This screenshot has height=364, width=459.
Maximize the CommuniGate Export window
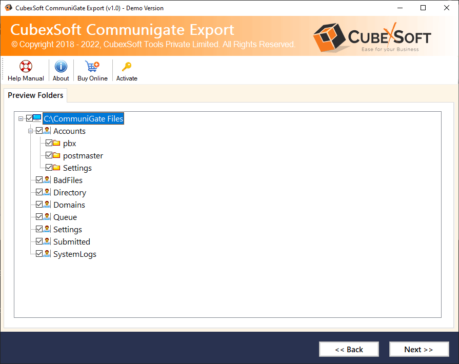[423, 8]
